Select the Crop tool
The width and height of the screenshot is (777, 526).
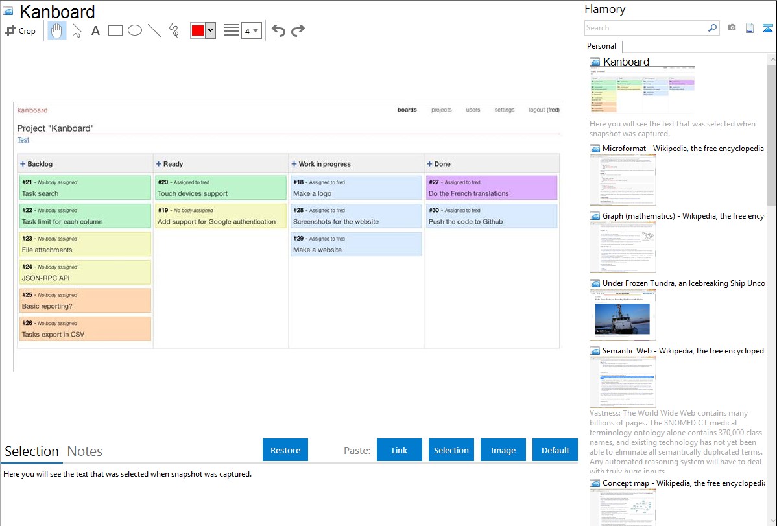pyautogui.click(x=20, y=30)
